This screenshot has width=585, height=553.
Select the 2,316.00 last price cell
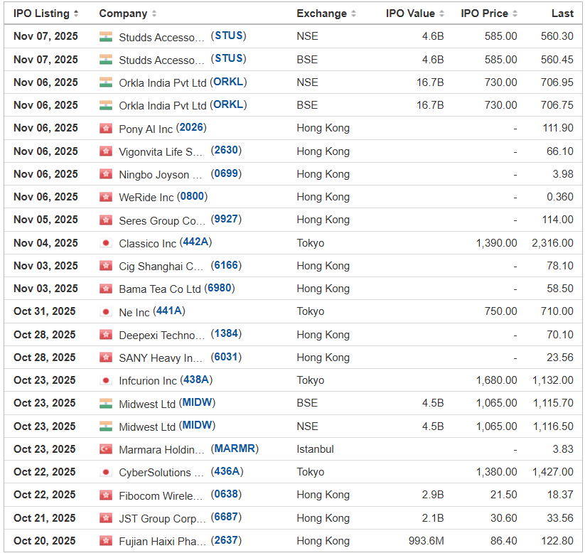552,243
